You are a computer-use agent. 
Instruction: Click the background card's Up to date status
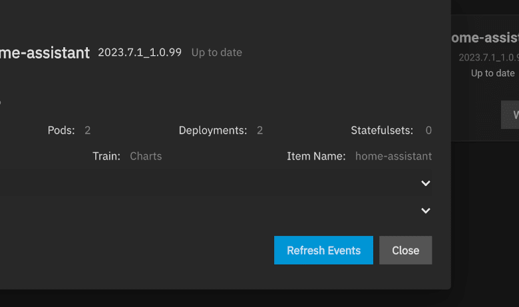pyautogui.click(x=492, y=73)
